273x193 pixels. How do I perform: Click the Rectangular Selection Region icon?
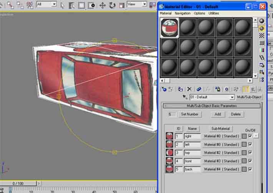point(82,5)
